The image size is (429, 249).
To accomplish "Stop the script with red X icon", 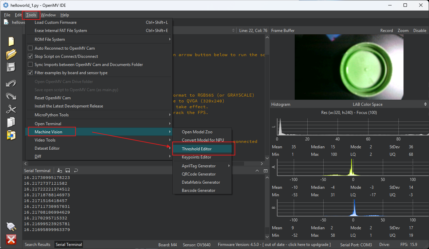I will [x=11, y=239].
